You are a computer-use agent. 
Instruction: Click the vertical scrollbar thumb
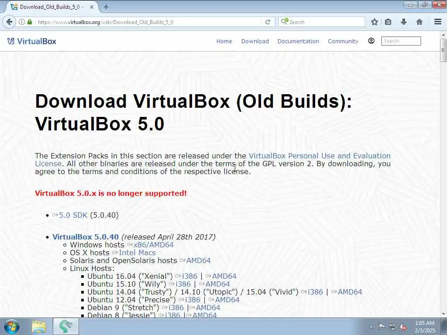(443, 50)
